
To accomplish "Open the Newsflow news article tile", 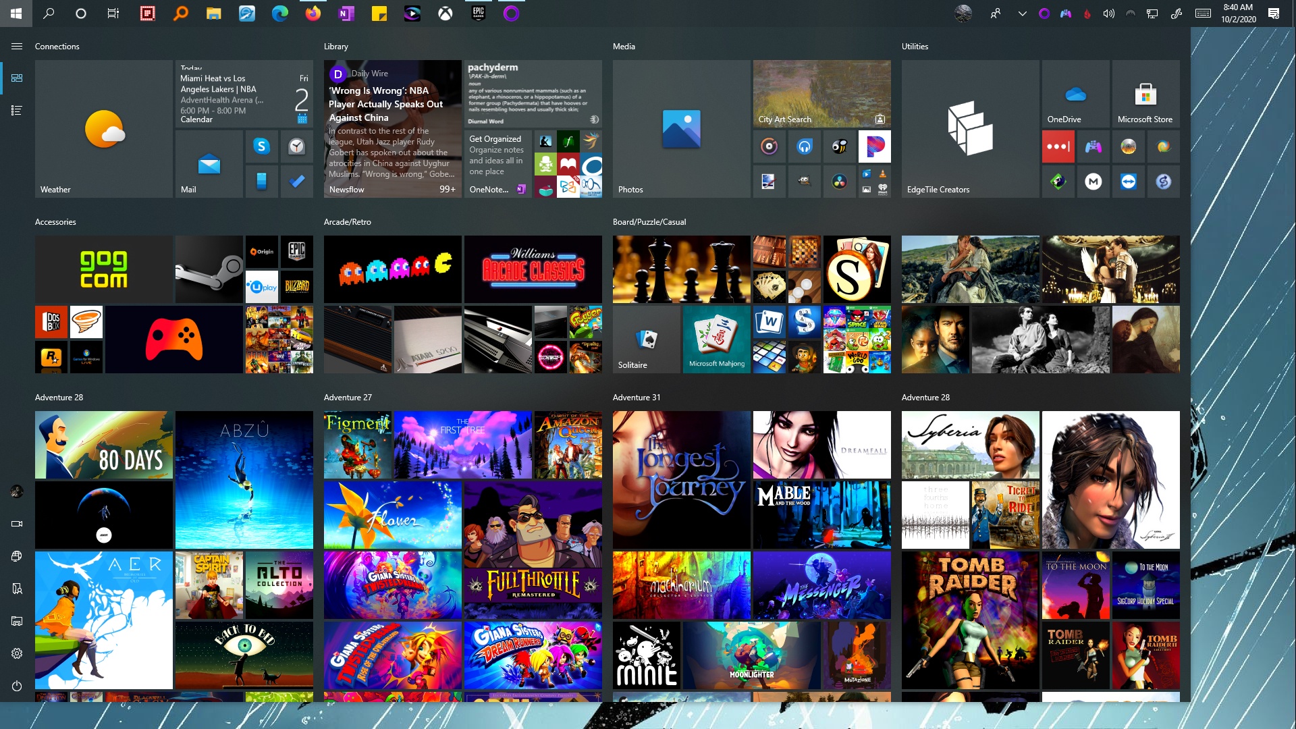I will [x=392, y=129].
